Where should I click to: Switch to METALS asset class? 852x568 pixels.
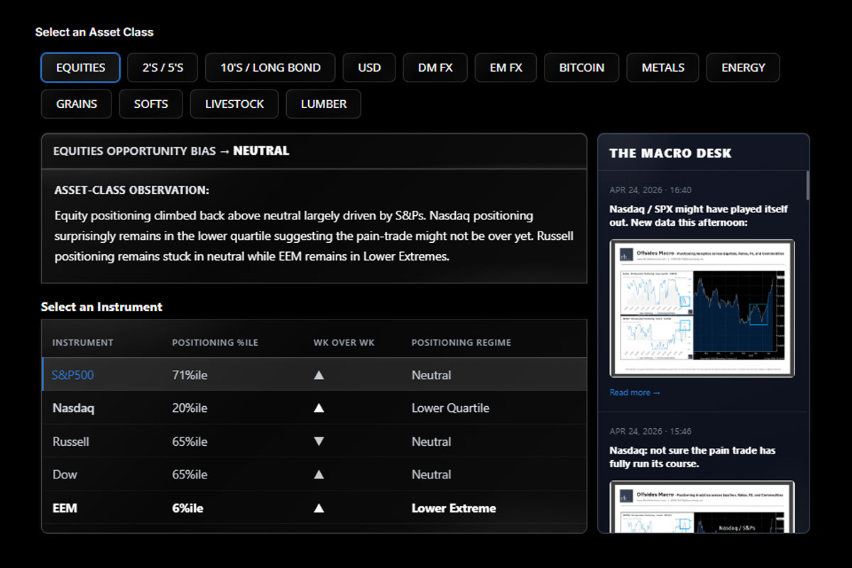click(x=663, y=67)
